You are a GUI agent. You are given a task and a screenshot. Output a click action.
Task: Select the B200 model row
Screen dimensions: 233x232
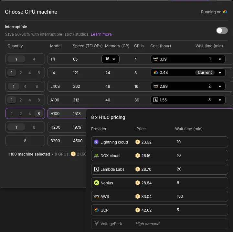67,141
